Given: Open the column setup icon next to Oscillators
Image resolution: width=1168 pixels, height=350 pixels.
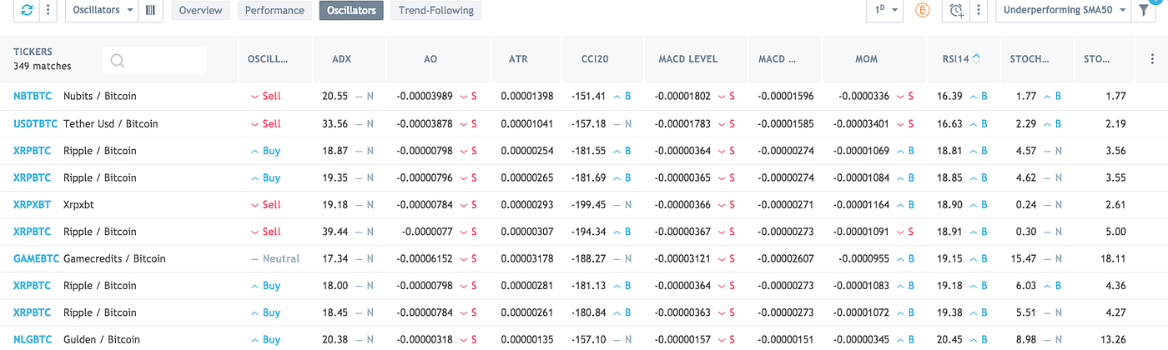Looking at the screenshot, I should (150, 10).
